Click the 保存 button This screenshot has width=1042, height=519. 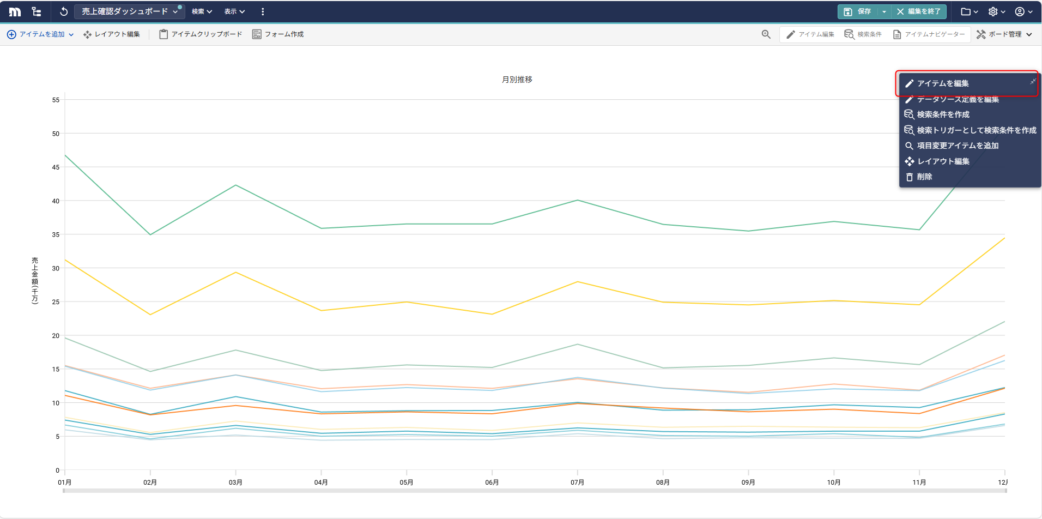[x=858, y=11]
